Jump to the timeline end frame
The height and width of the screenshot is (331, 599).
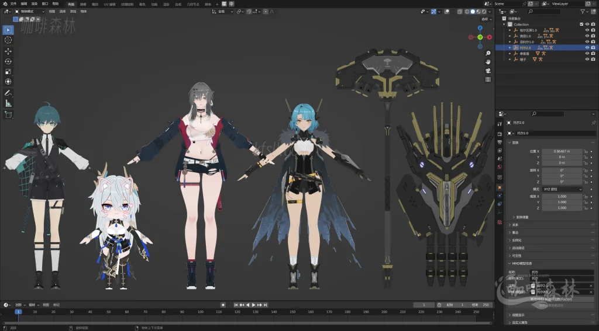265,305
